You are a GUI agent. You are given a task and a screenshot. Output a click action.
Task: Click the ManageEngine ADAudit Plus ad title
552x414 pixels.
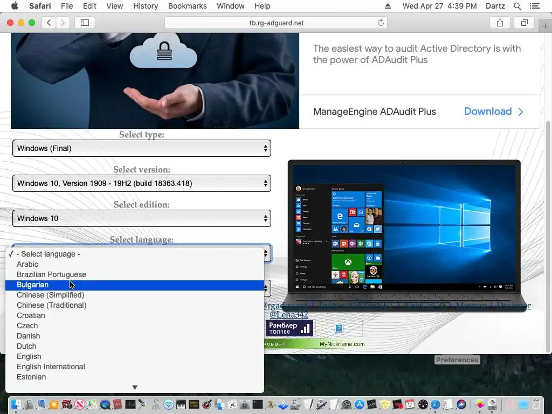(374, 112)
